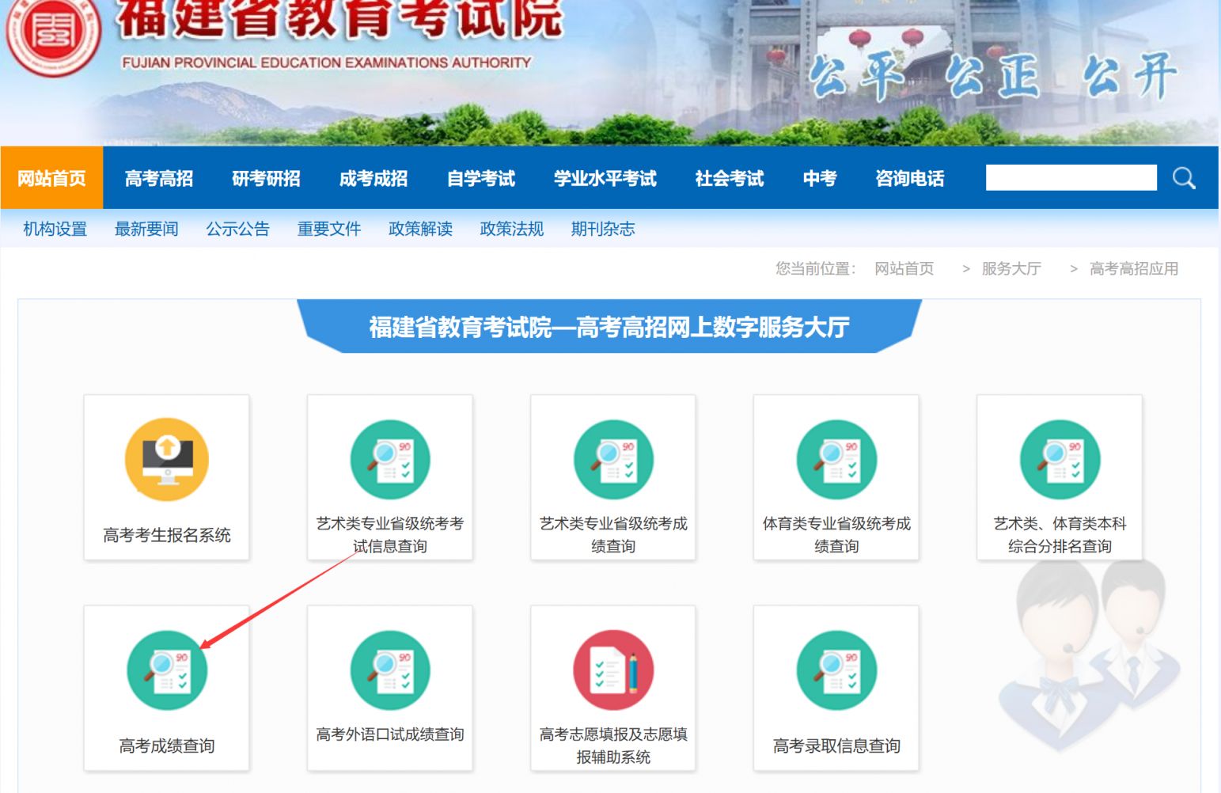Click the 艺术类专业省级统考成绩查询 icon
This screenshot has height=793, width=1221.
coord(613,460)
